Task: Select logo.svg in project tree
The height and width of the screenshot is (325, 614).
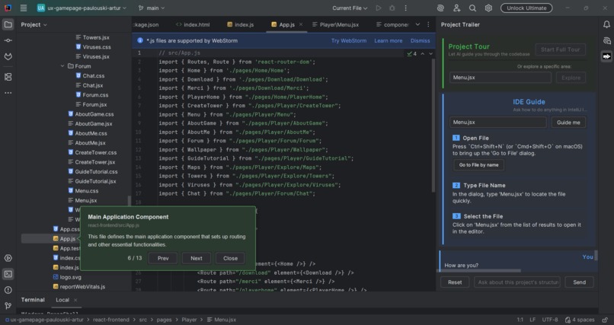Action: [71, 277]
